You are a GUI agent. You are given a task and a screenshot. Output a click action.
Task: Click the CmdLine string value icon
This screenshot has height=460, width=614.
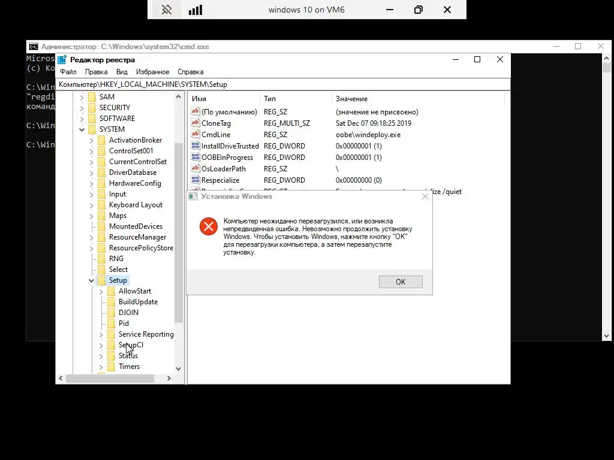195,134
